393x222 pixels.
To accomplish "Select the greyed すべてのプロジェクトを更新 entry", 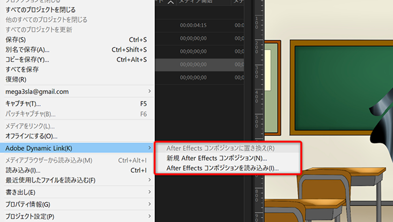I will pos(77,30).
